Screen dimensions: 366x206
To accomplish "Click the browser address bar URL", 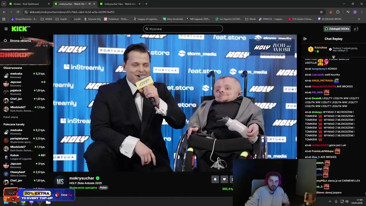I will click(72, 12).
